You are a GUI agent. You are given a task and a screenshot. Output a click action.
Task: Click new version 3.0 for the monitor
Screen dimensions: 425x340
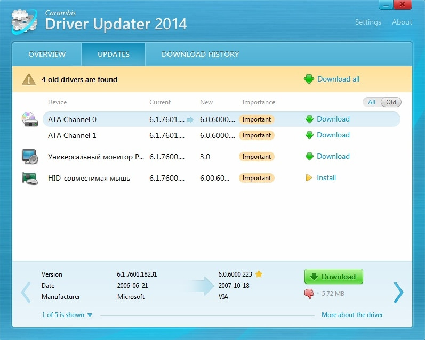tap(205, 157)
